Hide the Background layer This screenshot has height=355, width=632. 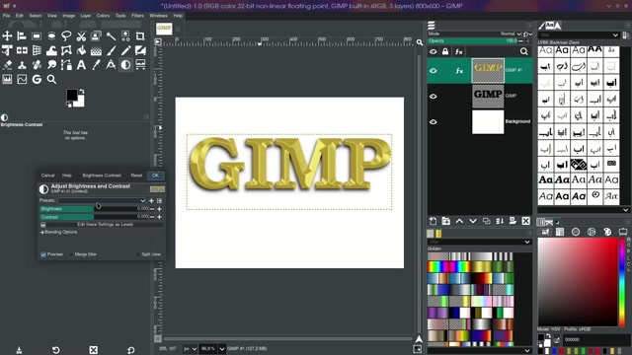(x=434, y=121)
